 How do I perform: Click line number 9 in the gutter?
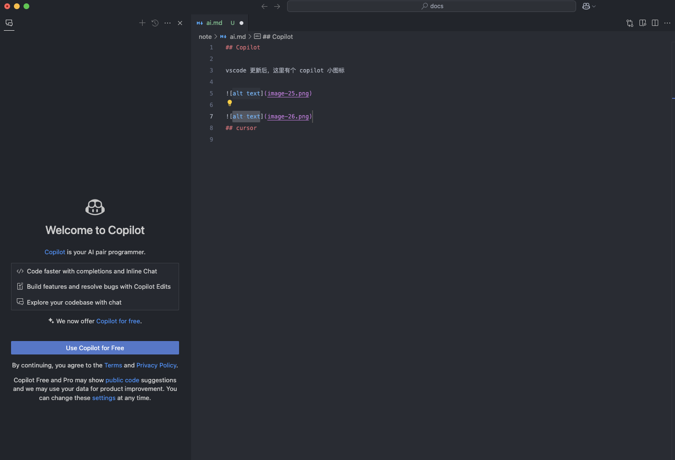(x=211, y=140)
